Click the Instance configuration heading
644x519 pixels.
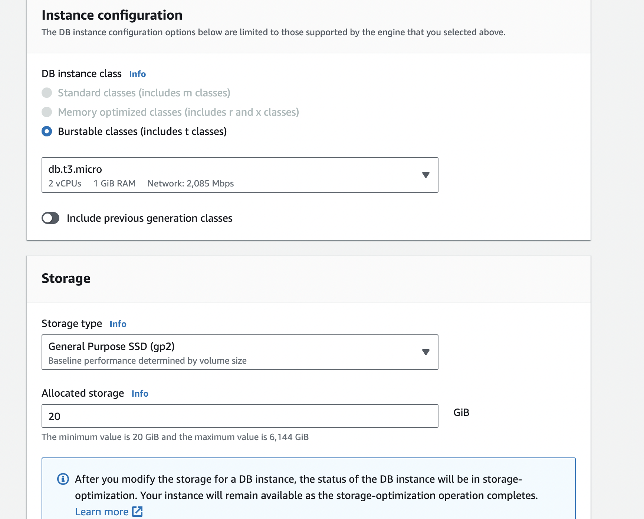[112, 15]
